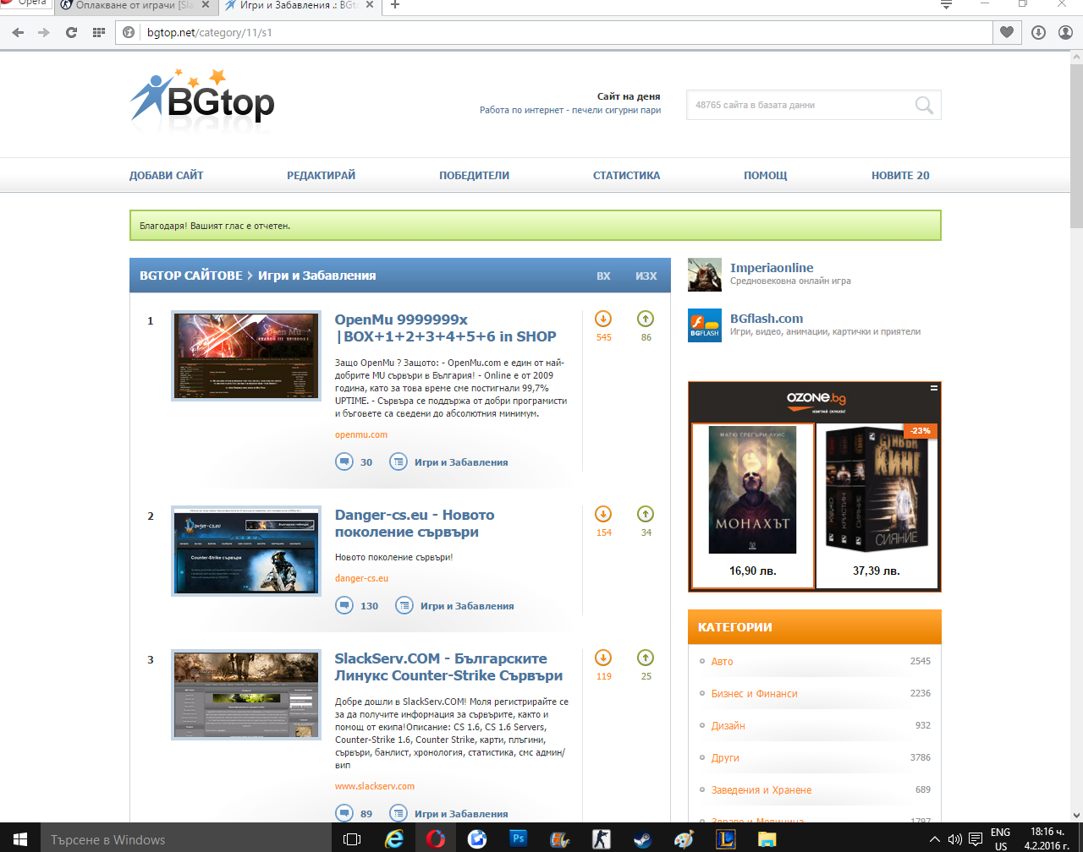
Task: Select the Бизнес и Финанси category
Action: [754, 693]
